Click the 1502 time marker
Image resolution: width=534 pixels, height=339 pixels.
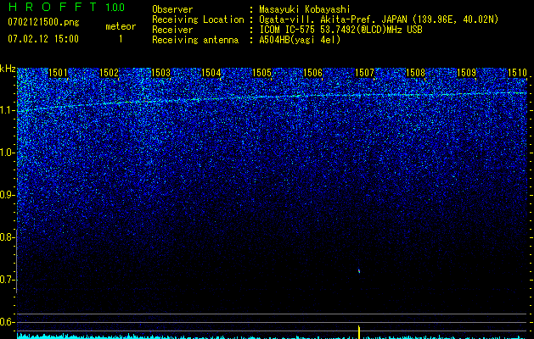pyautogui.click(x=109, y=73)
